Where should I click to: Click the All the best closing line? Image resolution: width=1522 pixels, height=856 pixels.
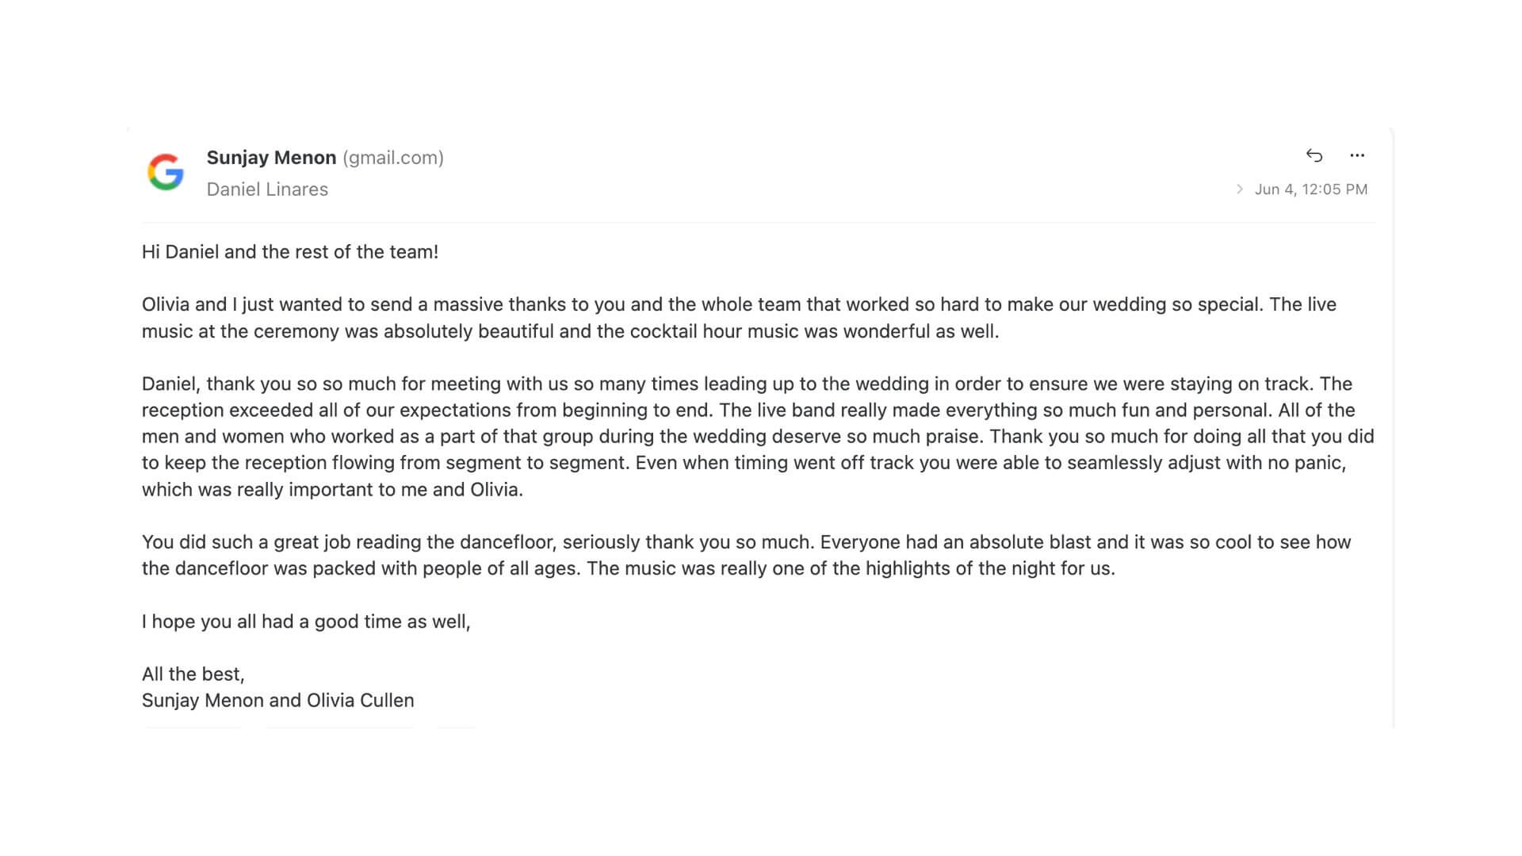(193, 673)
